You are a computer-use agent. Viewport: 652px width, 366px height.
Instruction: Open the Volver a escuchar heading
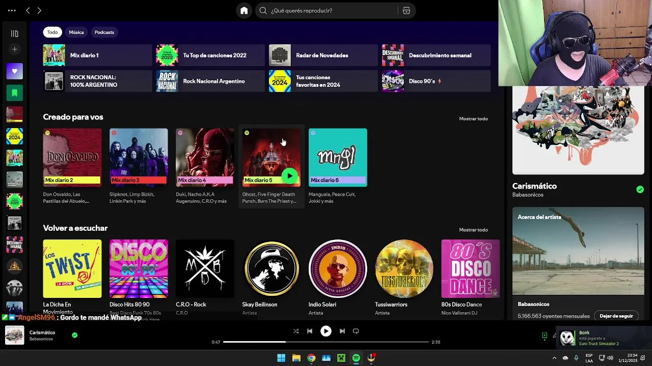75,228
